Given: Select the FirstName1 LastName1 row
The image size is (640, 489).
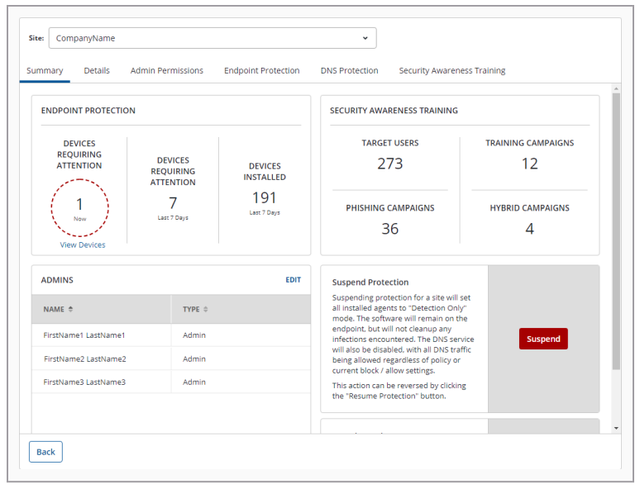Looking at the screenshot, I should pyautogui.click(x=171, y=335).
